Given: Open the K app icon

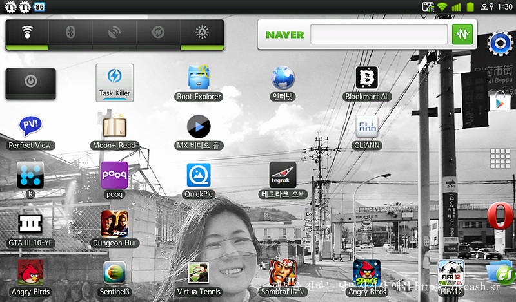Looking at the screenshot, I should [30, 180].
